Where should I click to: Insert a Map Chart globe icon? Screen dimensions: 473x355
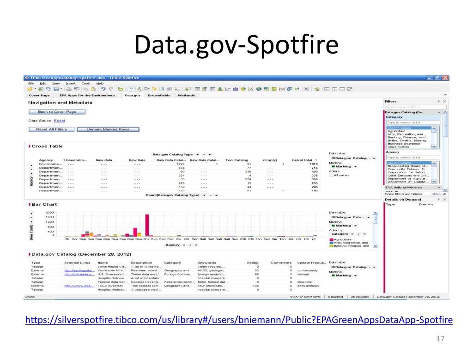point(259,89)
